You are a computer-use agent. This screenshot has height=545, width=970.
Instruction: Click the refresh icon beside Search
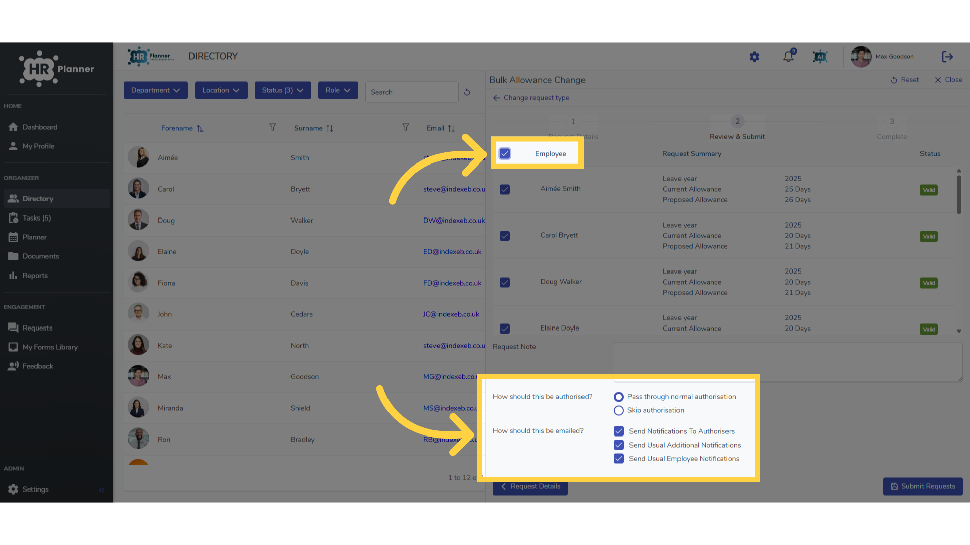(467, 92)
